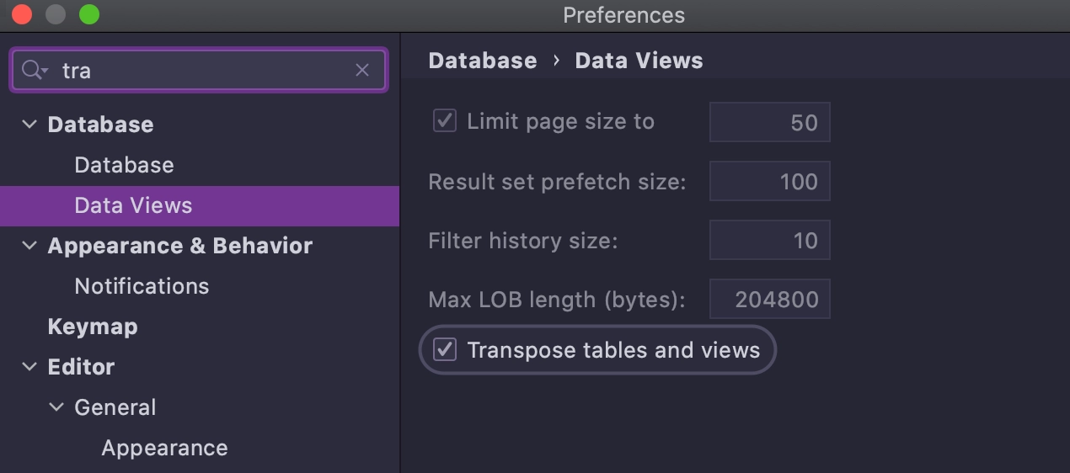Click the breadcrumb arrow between Database and Data Views
1070x473 pixels.
[x=556, y=61]
